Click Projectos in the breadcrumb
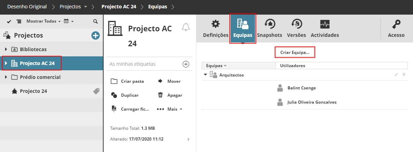The width and height of the screenshot is (413, 152). [70, 7]
